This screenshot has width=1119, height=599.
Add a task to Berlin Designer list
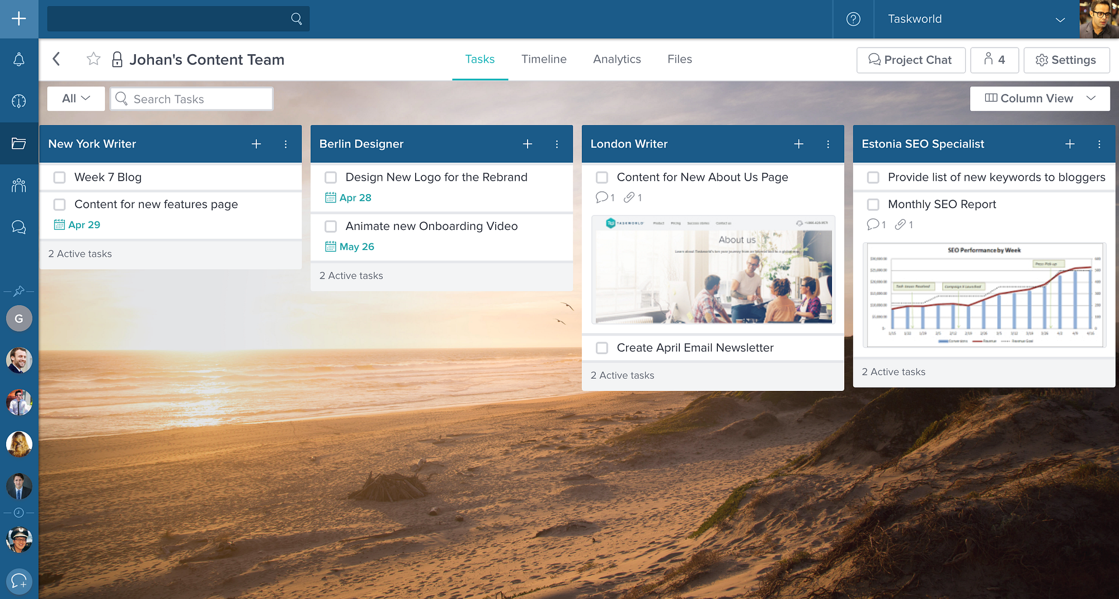pos(528,144)
